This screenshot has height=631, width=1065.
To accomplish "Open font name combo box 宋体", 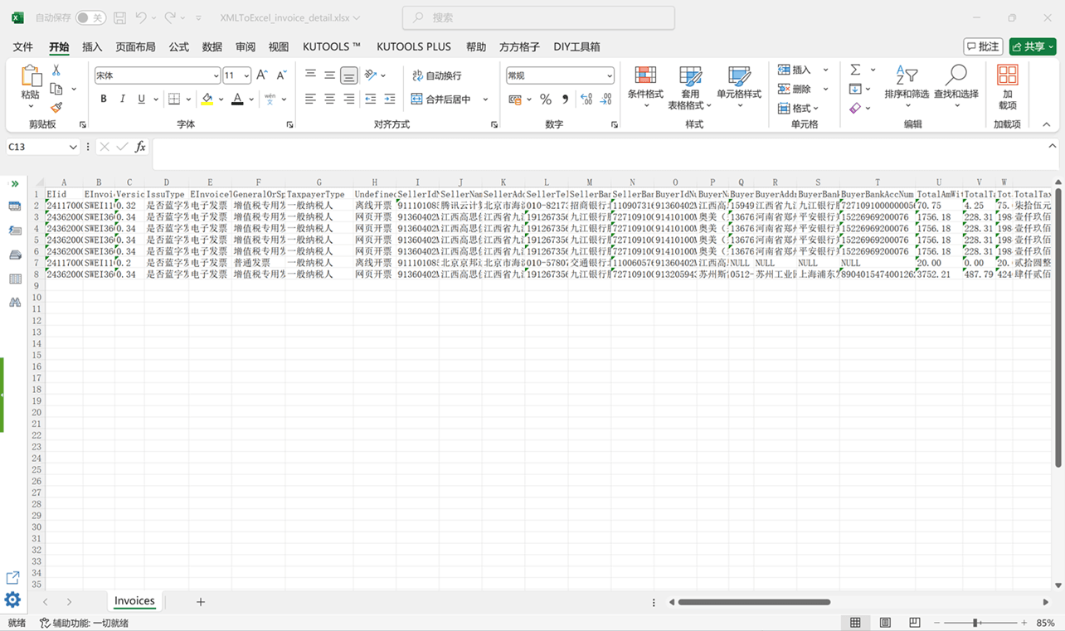I will (157, 75).
